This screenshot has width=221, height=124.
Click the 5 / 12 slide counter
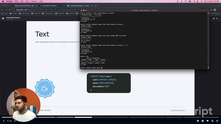[x=9, y=121]
